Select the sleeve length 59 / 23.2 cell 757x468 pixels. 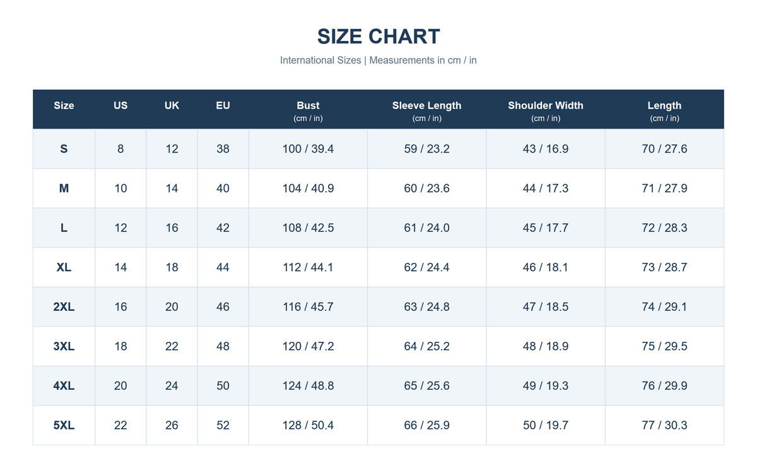click(427, 149)
